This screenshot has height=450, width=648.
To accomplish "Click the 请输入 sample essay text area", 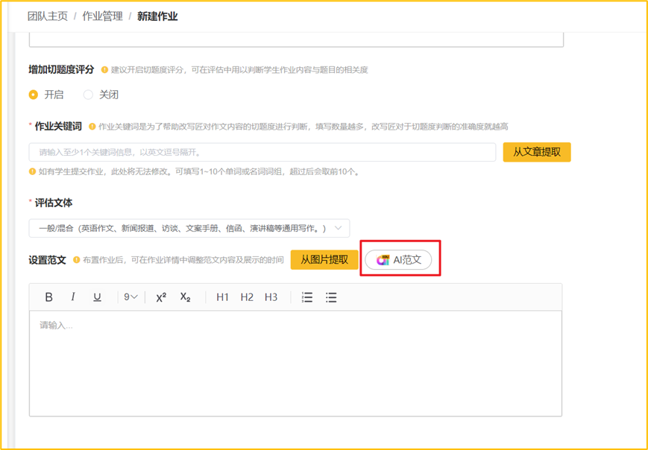I will click(295, 364).
